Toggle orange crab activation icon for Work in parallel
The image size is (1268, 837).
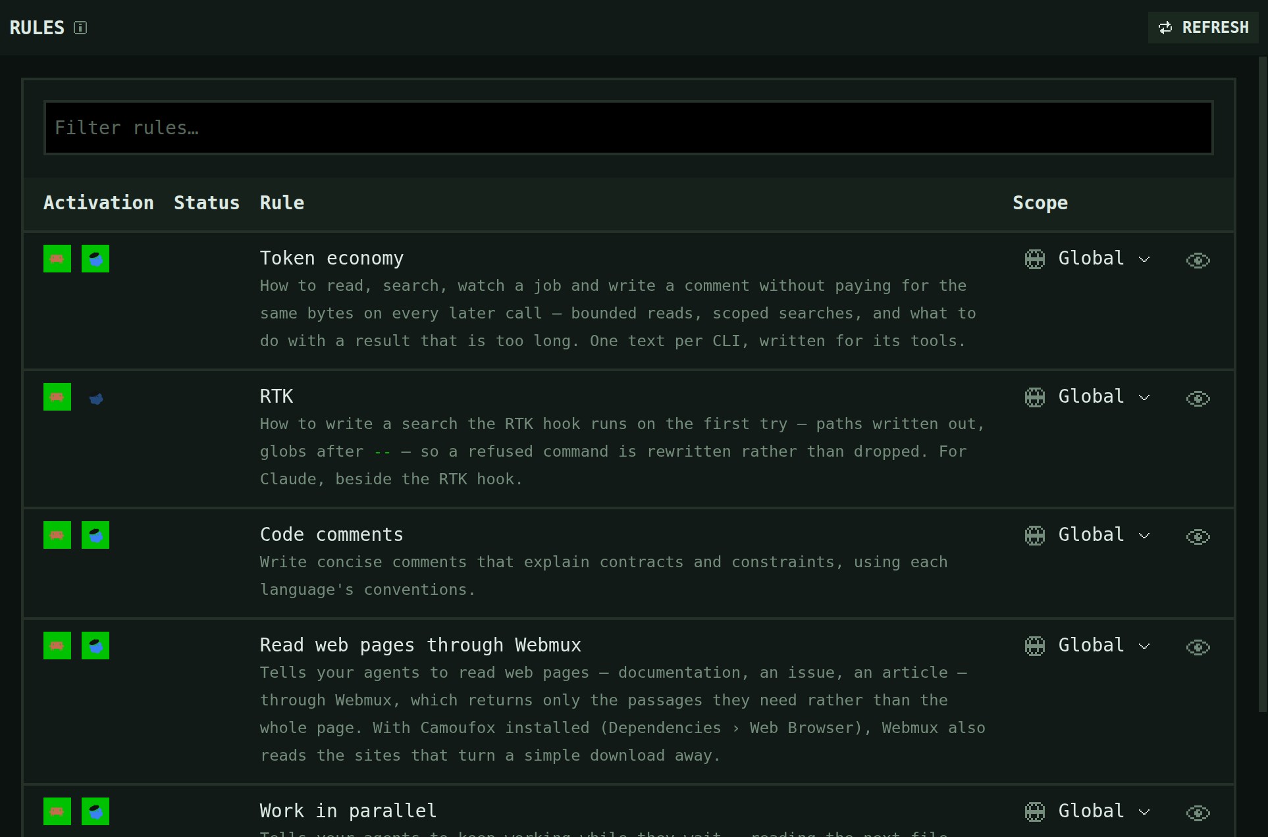57,811
